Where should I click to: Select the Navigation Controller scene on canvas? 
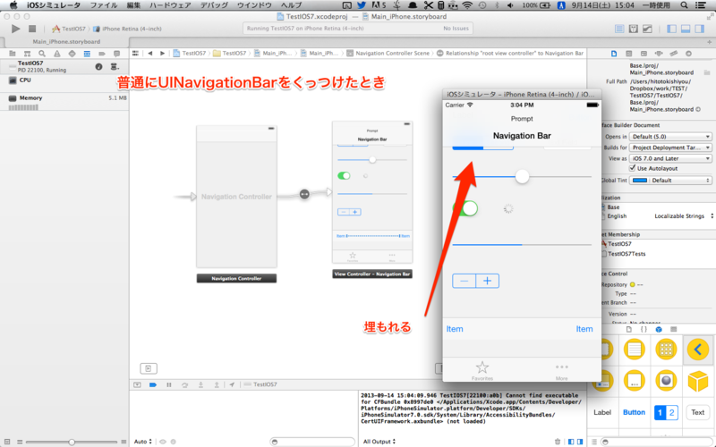click(236, 197)
